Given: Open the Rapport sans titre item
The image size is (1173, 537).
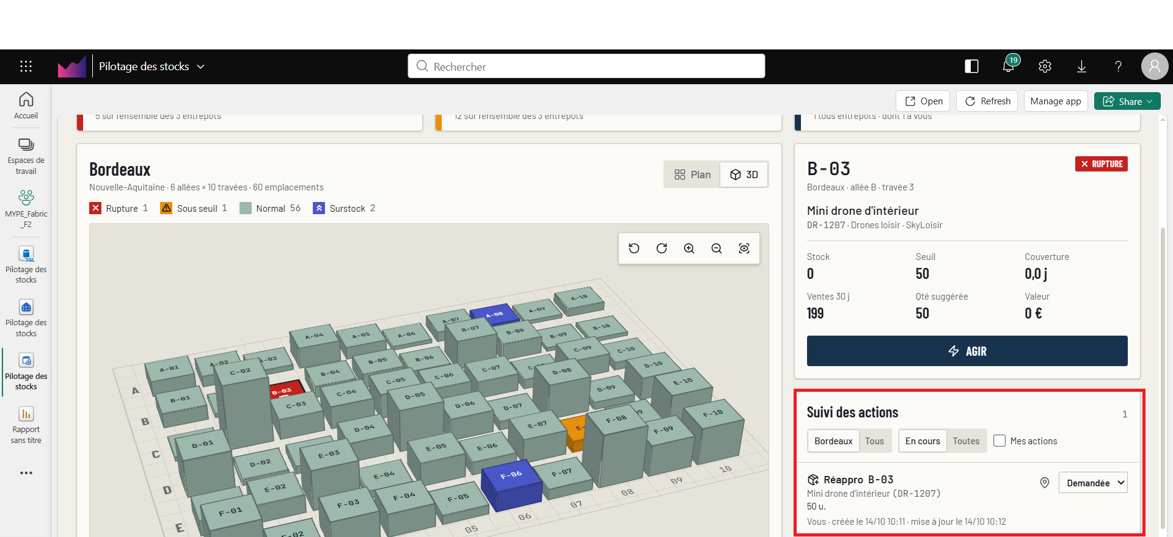Looking at the screenshot, I should click(26, 425).
